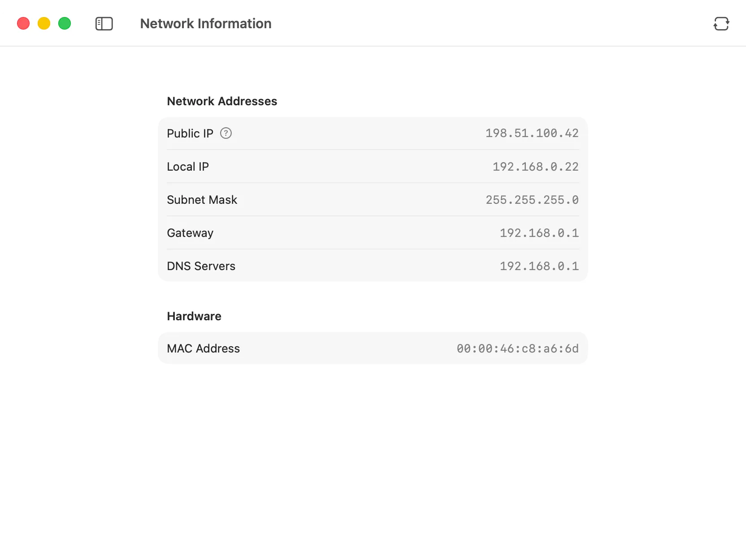Click the Subnet Mask label
The height and width of the screenshot is (559, 746).
click(202, 200)
